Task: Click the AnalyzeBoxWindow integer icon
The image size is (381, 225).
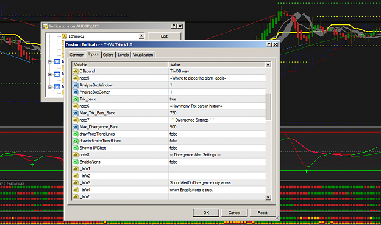Action: [76, 85]
